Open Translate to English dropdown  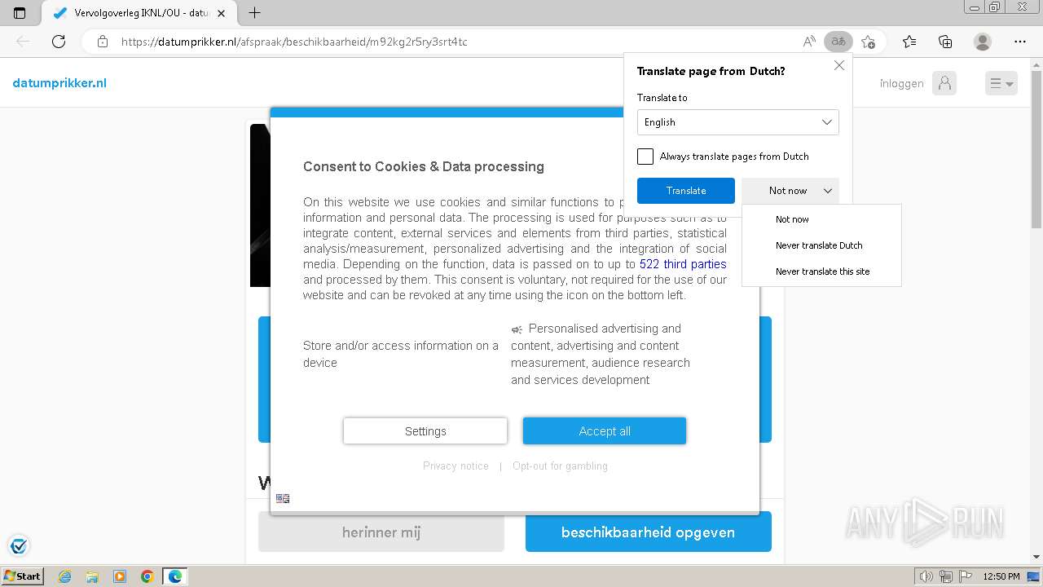click(737, 122)
